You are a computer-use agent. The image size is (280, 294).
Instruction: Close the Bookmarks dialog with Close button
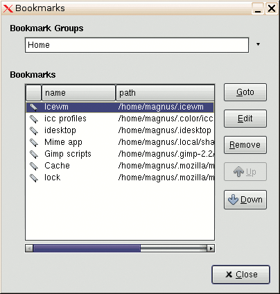[240, 275]
